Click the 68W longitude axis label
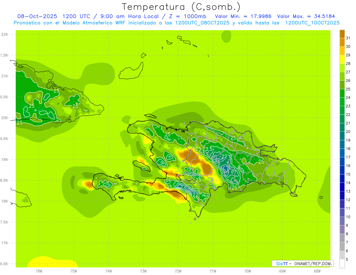Screen dimensions: 356x275 317,271
